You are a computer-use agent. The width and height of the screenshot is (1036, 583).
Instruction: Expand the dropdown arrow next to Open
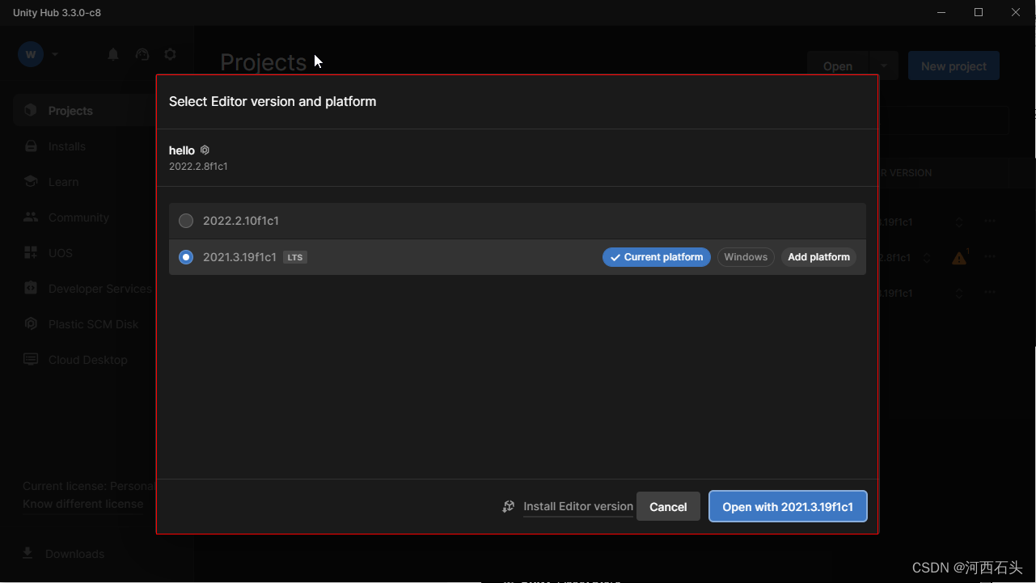[883, 65]
